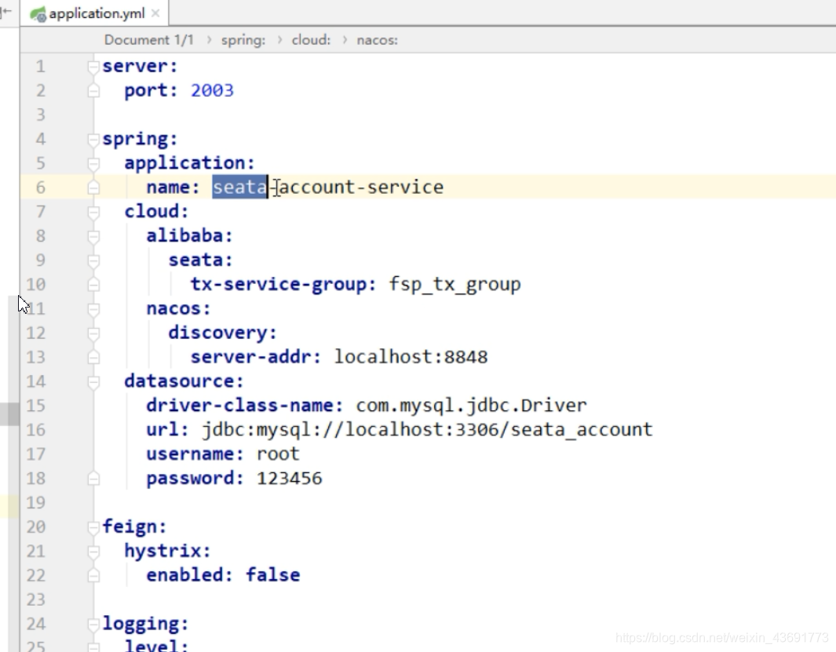Click breadcrumb item 'Document 1/1'
This screenshot has height=652, width=836.
tap(148, 40)
